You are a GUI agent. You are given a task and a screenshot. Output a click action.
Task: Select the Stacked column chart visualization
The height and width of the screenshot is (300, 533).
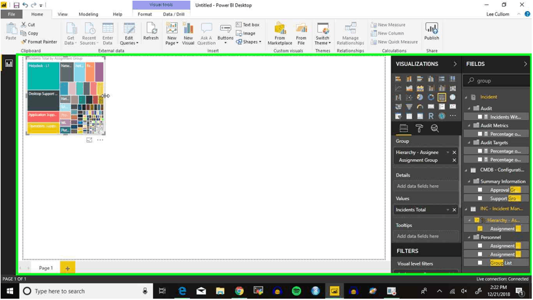[x=409, y=79]
